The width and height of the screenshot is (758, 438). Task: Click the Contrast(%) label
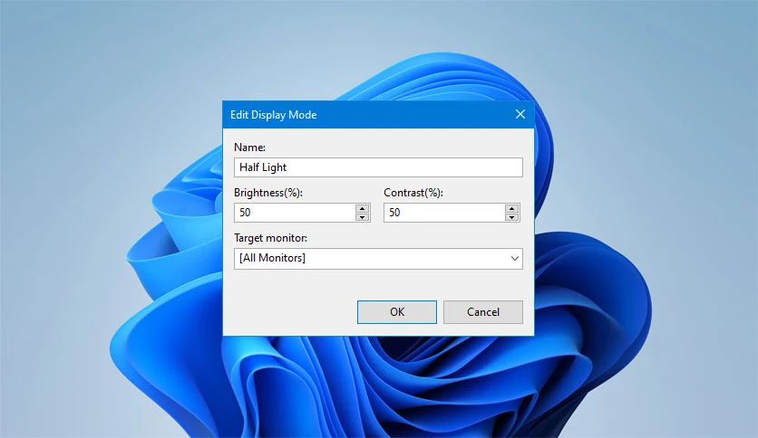[413, 193]
